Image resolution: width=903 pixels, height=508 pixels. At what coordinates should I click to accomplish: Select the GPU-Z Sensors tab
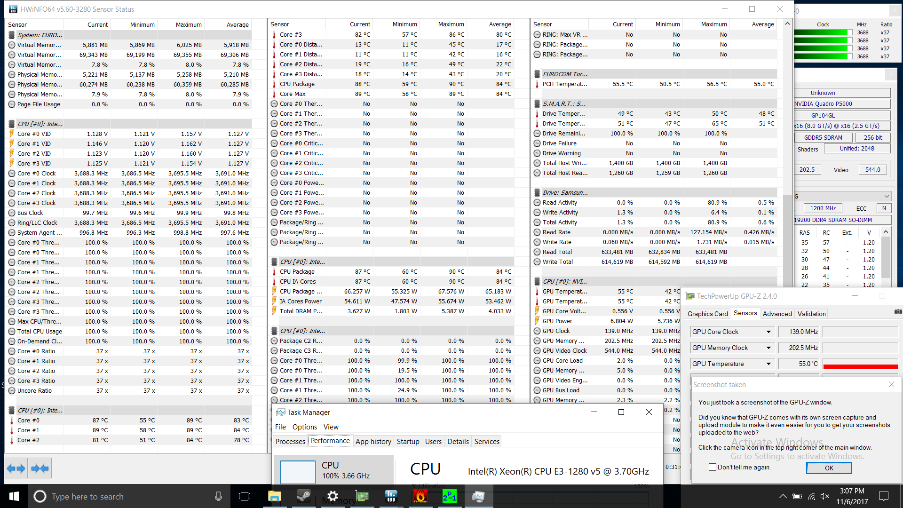pyautogui.click(x=745, y=313)
